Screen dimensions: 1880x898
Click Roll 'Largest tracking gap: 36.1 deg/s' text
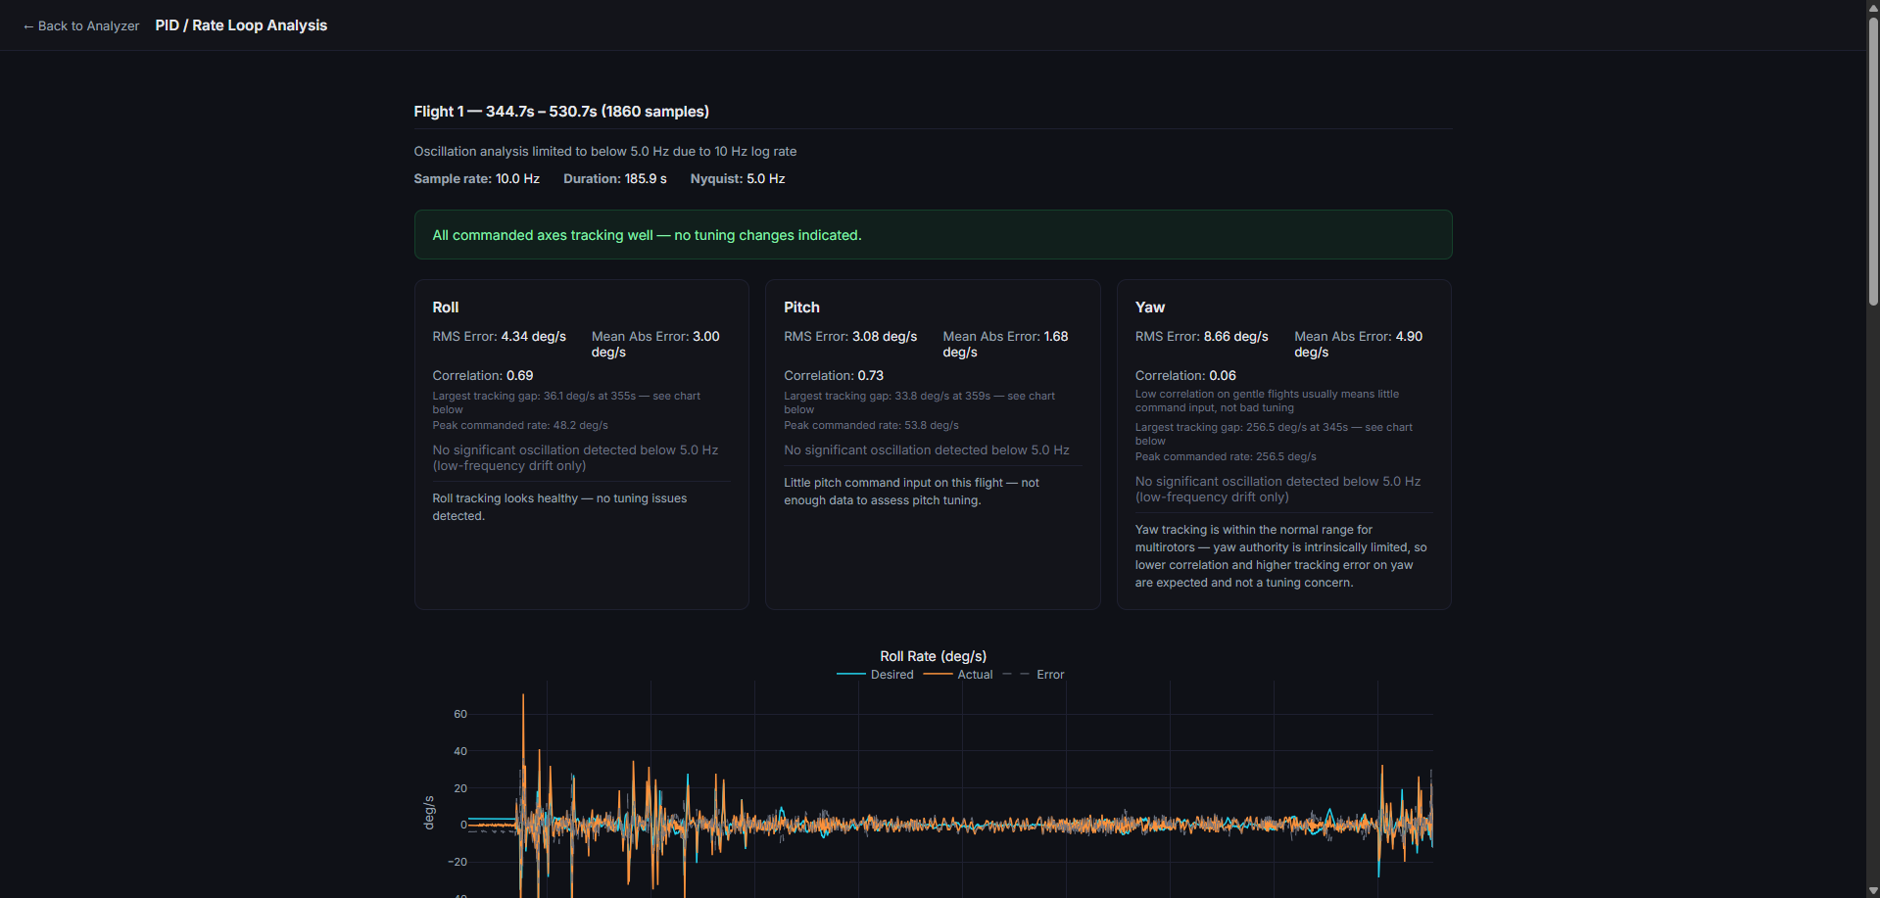click(x=566, y=402)
